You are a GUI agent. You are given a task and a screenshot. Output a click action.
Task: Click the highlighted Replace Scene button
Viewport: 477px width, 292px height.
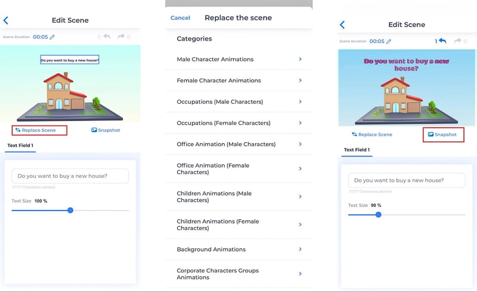pos(39,130)
